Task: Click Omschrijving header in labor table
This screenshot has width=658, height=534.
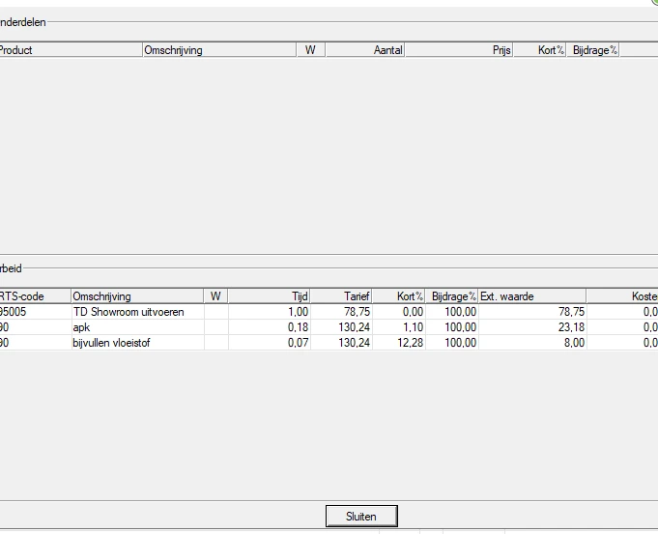Action: [137, 296]
